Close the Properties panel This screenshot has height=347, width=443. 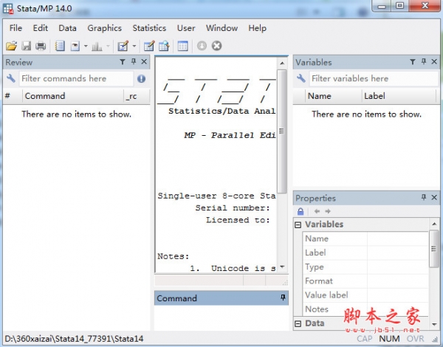point(434,197)
